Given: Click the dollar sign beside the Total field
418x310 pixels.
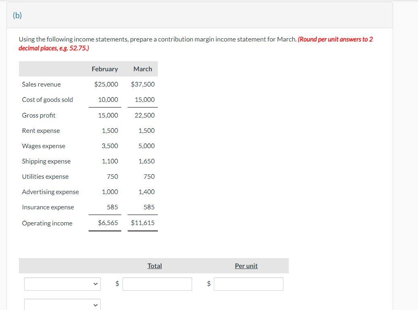Looking at the screenshot, I should click(117, 284).
